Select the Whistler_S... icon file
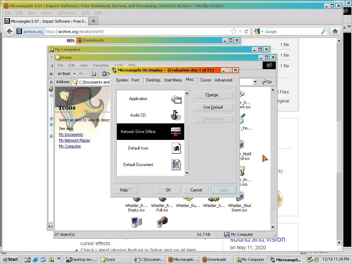Viewport: 352px width, 264px height. [213, 203]
